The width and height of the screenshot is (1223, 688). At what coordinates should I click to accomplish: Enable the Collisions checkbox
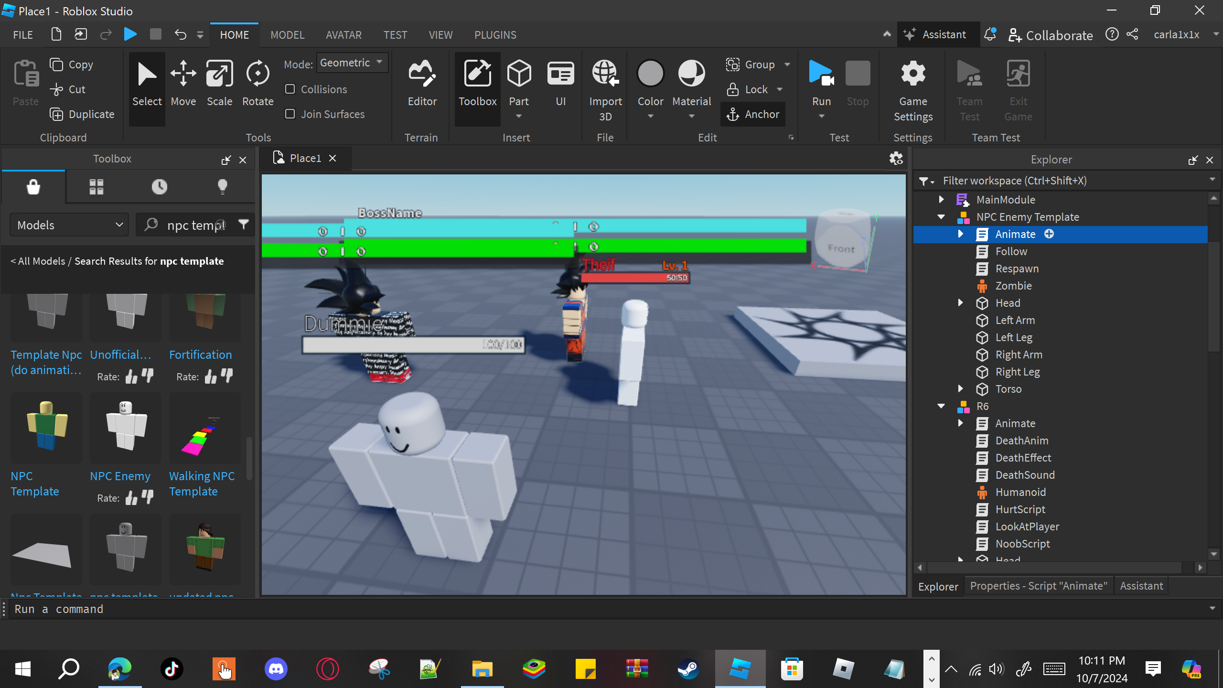[x=290, y=89]
